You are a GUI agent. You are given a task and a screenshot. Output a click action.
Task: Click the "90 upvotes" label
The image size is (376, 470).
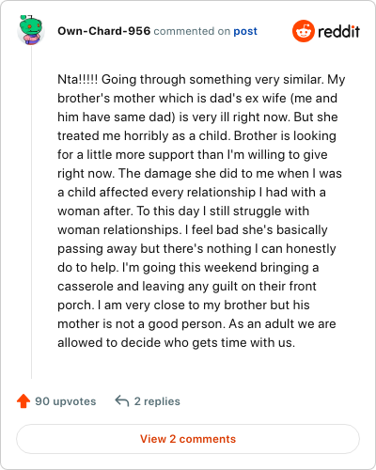tap(66, 401)
